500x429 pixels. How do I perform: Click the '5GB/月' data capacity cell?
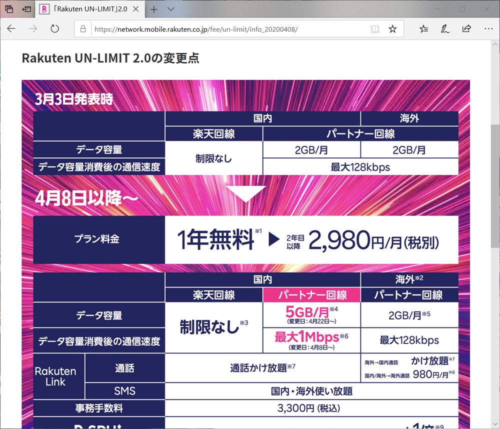(311, 314)
